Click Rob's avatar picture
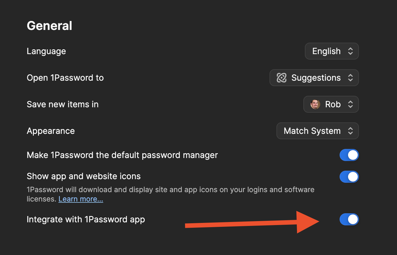Screen dimensions: 397x255 [315, 104]
